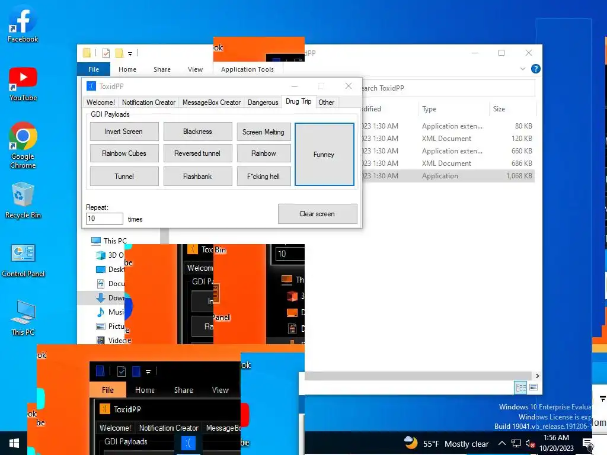The height and width of the screenshot is (455, 607).
Task: Open the File Explorer help icon
Action: (x=535, y=69)
